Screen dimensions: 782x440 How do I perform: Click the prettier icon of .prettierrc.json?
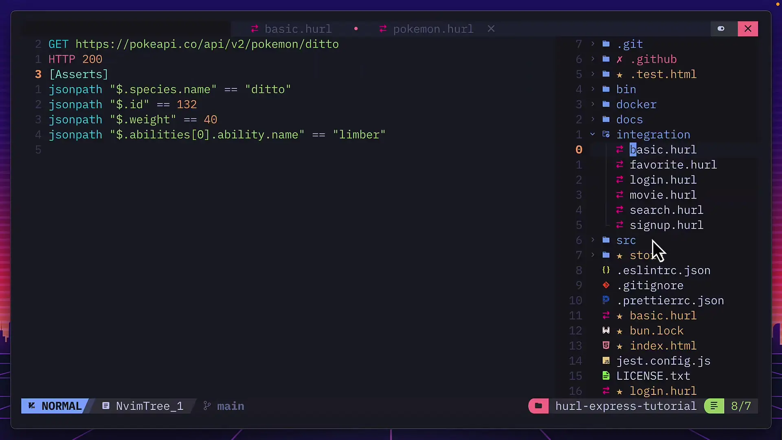[606, 300]
